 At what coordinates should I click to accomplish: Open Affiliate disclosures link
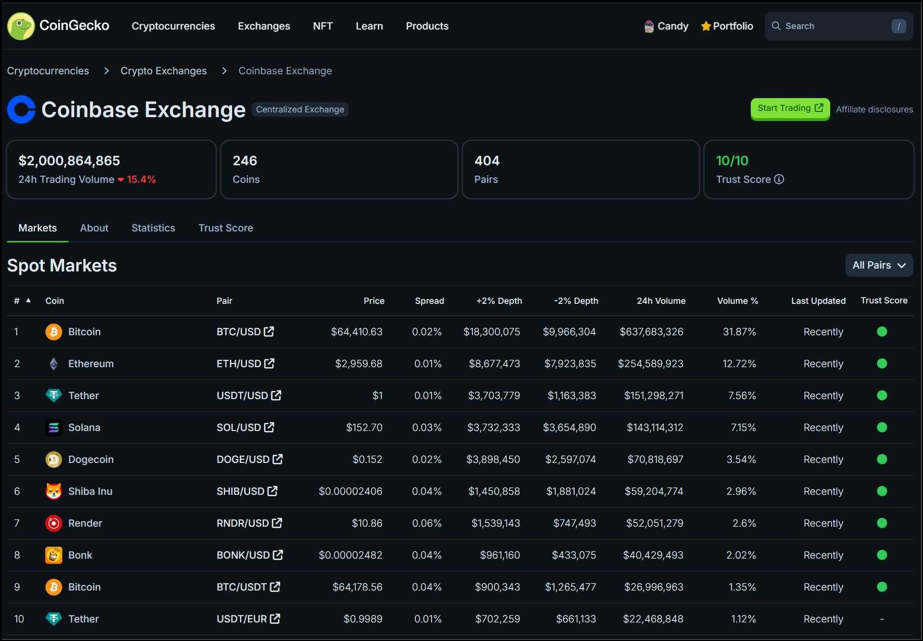pyautogui.click(x=874, y=110)
